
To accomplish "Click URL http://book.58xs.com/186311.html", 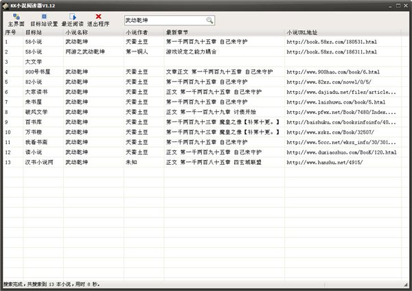I will [x=332, y=51].
